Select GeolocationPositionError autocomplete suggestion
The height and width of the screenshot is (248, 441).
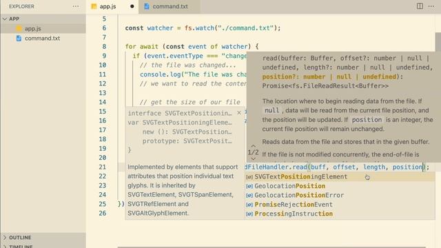click(340, 196)
